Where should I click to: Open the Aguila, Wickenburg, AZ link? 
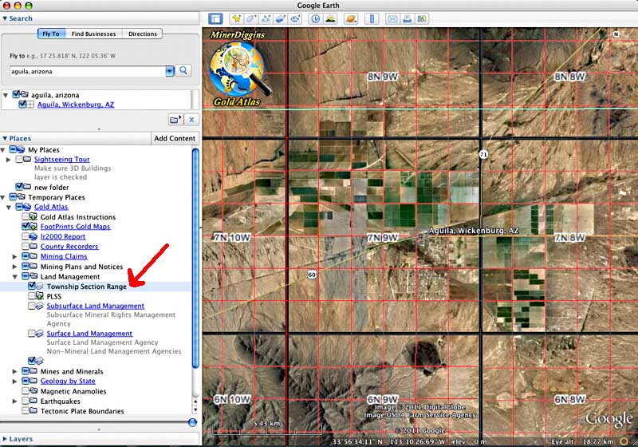click(x=76, y=105)
